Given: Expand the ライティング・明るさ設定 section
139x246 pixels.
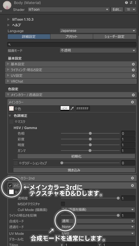Looking at the screenshot, I should [x=8, y=70].
